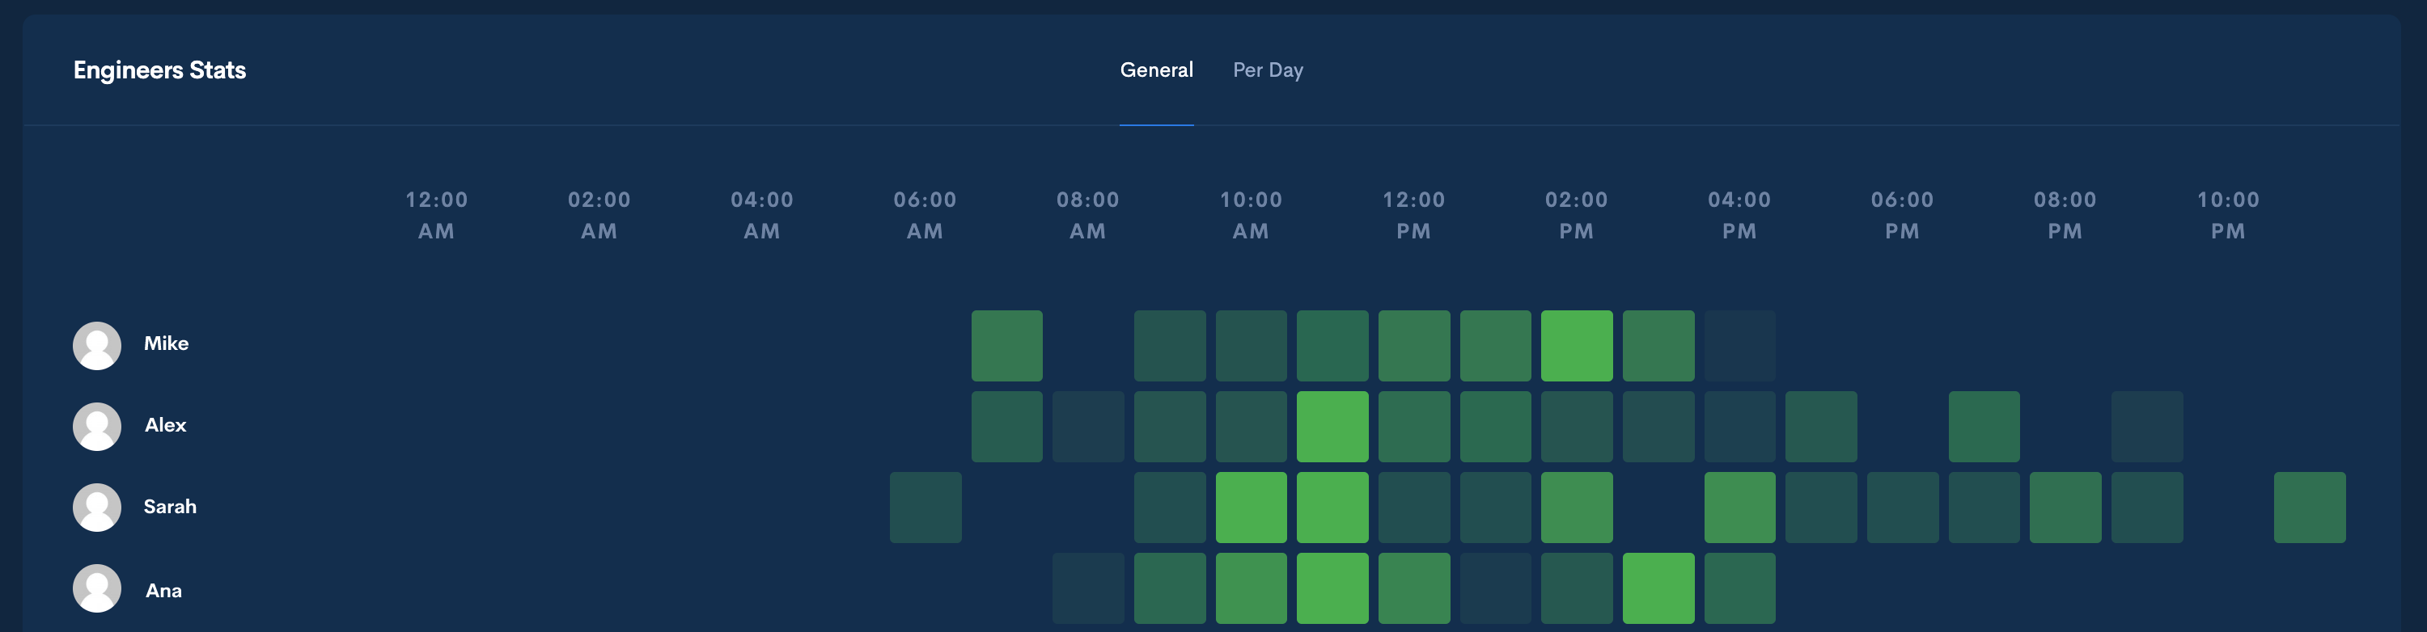Click Ana's avatar icon
2427x632 pixels.
pyautogui.click(x=97, y=588)
